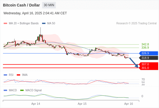
Task: Select the 307.0 red support label
Action: tap(148, 64)
